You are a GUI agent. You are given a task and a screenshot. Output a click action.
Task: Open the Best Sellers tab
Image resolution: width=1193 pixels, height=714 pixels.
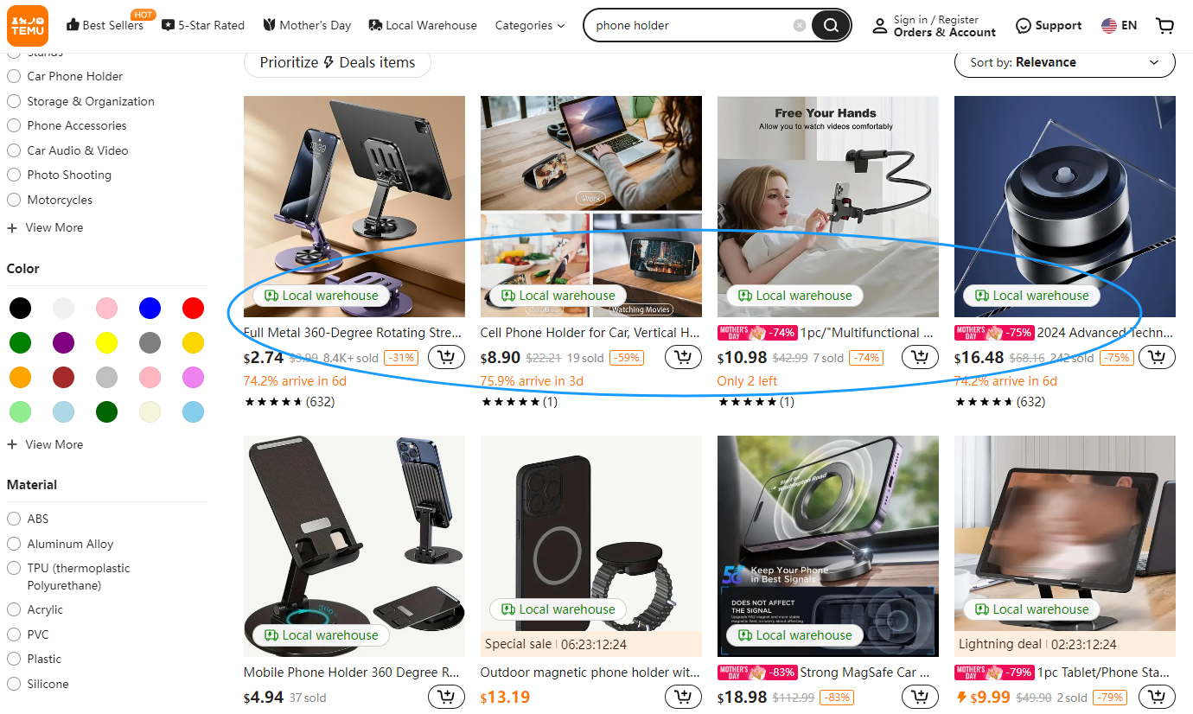pos(105,25)
